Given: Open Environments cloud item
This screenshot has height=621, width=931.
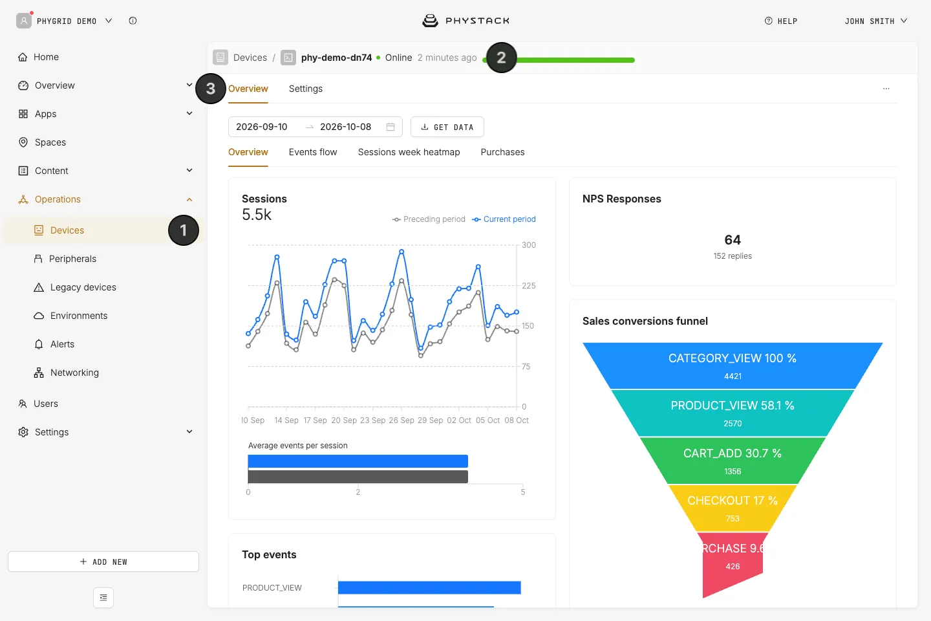Looking at the screenshot, I should pyautogui.click(x=39, y=316).
